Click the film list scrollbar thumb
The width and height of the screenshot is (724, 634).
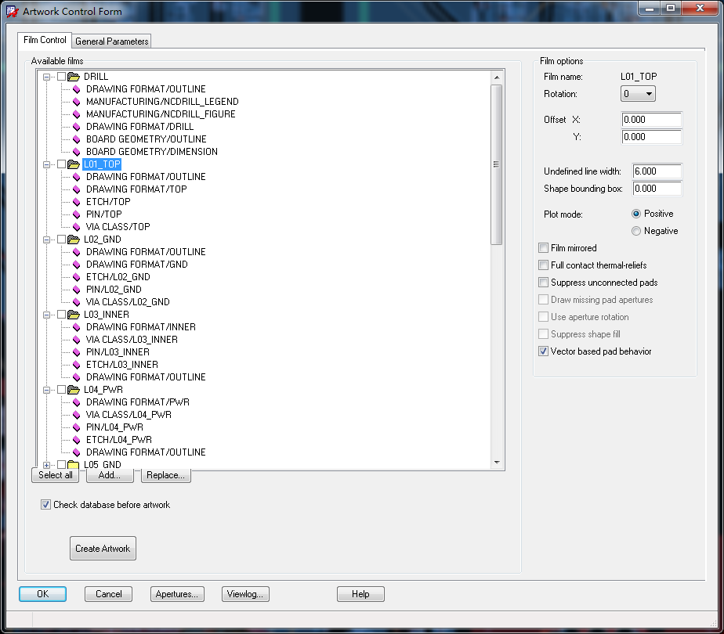click(x=496, y=164)
